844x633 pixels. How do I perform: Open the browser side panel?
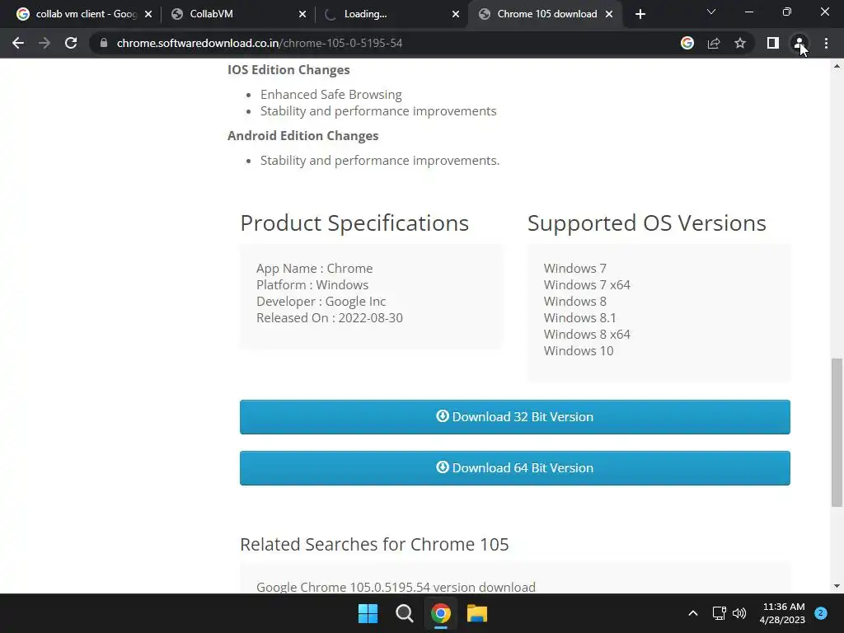tap(773, 43)
